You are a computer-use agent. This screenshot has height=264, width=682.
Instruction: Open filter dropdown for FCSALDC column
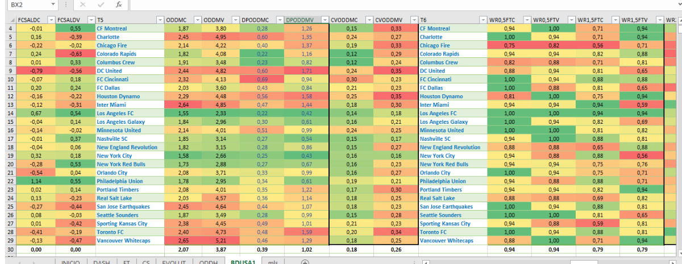[51, 20]
